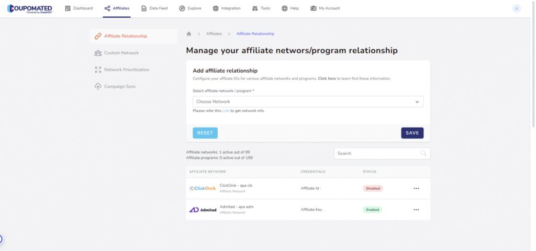Viewport: 536px width, 251px height.
Task: Click the Campaign Sync cloud icon
Action: [x=98, y=86]
